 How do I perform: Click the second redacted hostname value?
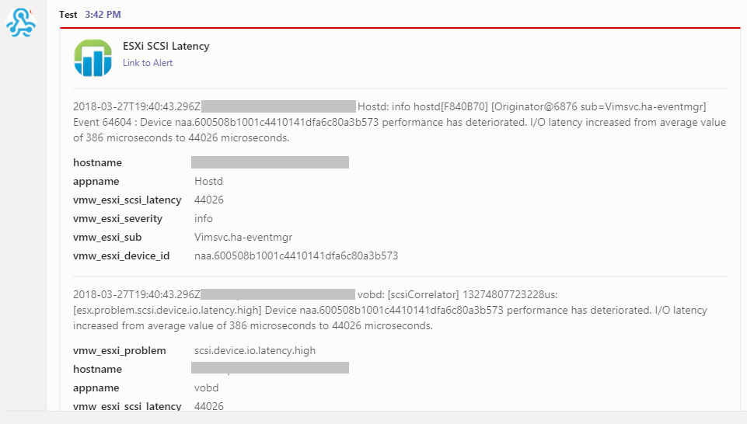(x=271, y=368)
